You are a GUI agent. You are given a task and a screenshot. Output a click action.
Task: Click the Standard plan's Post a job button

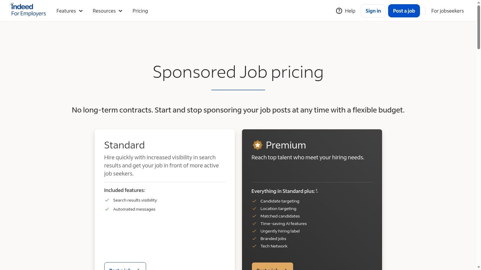coord(125,267)
